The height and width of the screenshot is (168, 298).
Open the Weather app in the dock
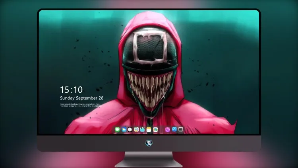pyautogui.click(x=124, y=130)
